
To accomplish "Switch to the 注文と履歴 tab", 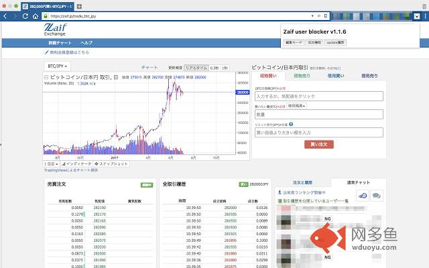I will click(x=302, y=182).
